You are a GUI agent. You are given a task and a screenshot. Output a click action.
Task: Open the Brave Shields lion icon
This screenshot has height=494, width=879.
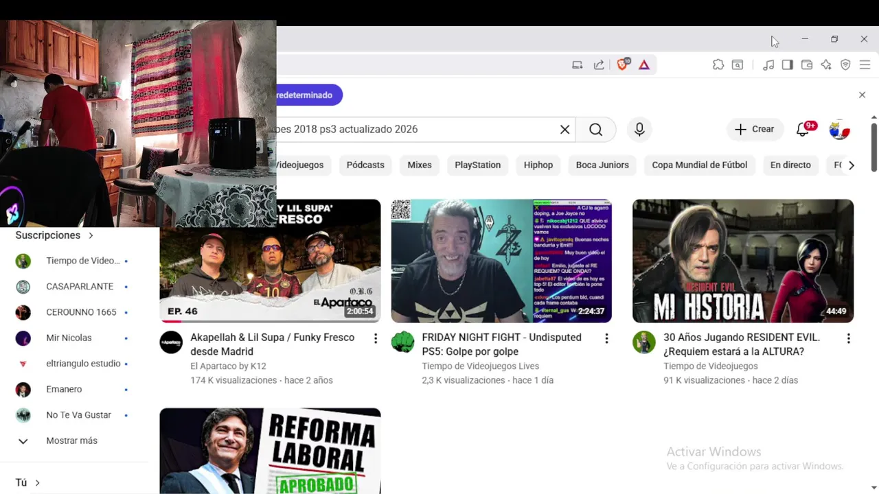623,64
